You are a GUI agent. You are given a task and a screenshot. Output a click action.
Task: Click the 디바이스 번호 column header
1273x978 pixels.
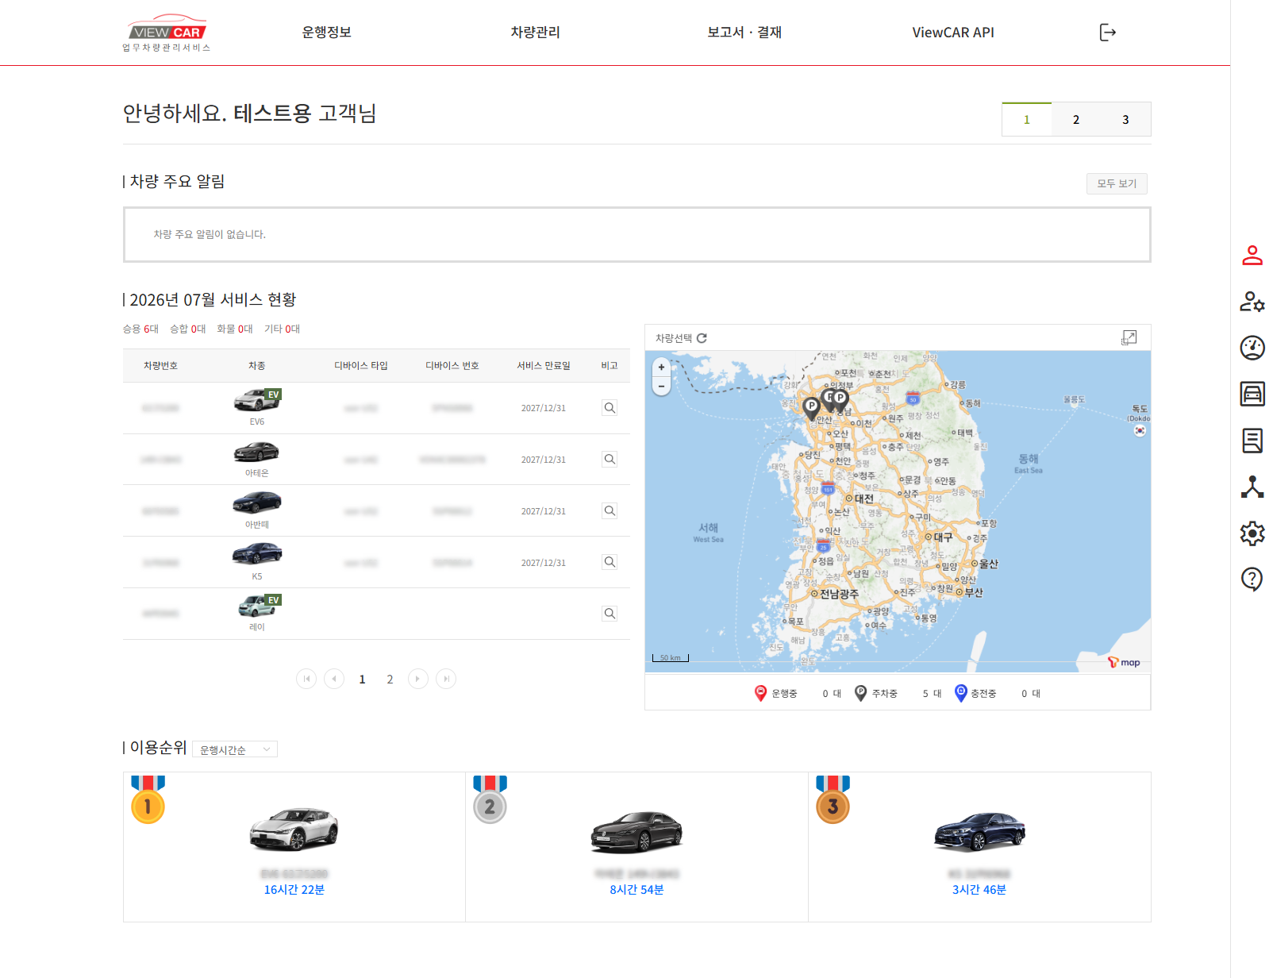click(452, 366)
